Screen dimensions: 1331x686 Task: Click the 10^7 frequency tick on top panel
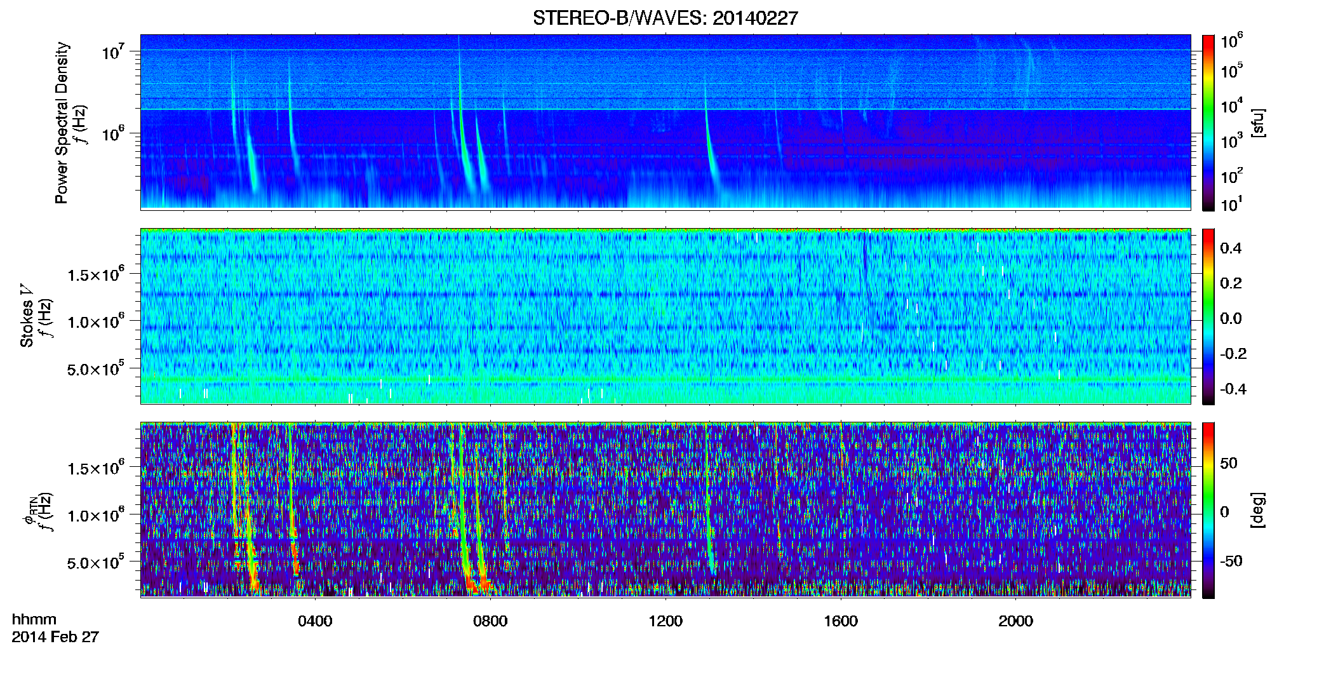click(112, 51)
